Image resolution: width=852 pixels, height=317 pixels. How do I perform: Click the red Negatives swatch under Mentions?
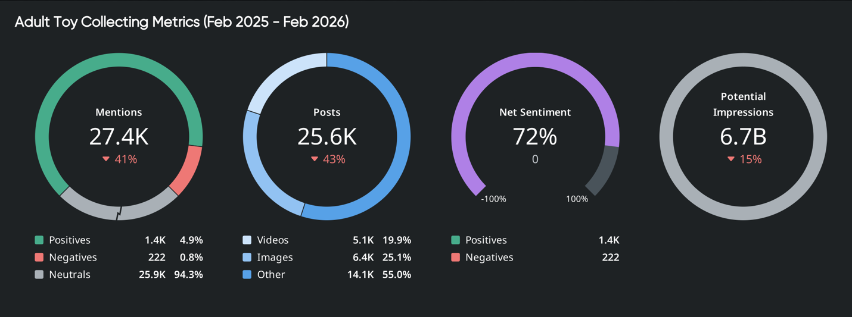point(39,258)
